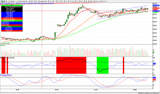Switch to the Daily interval

(x=91, y=2)
